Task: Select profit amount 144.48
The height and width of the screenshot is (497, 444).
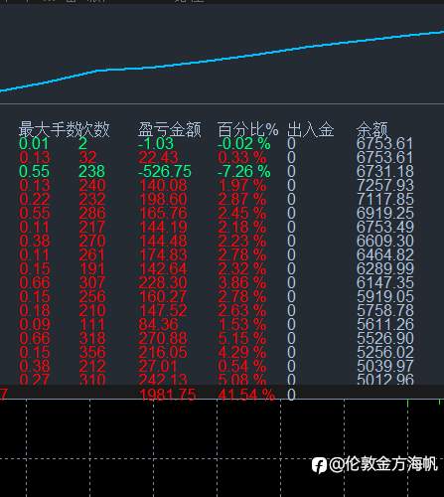Action: [163, 242]
